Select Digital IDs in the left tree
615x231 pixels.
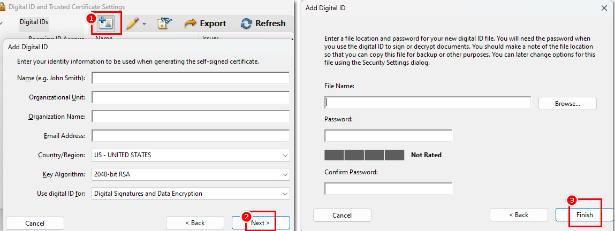tap(34, 22)
